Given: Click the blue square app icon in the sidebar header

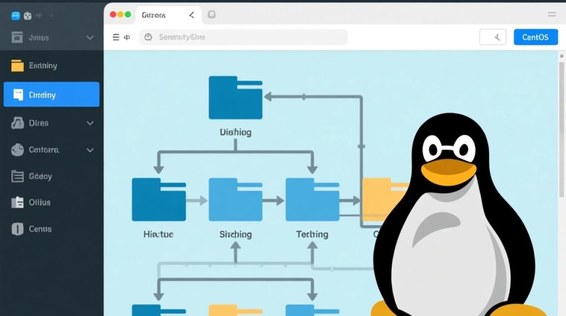Looking at the screenshot, I should tap(16, 16).
